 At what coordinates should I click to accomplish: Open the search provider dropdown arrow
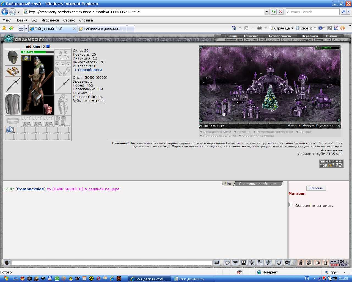pyautogui.click(x=349, y=12)
